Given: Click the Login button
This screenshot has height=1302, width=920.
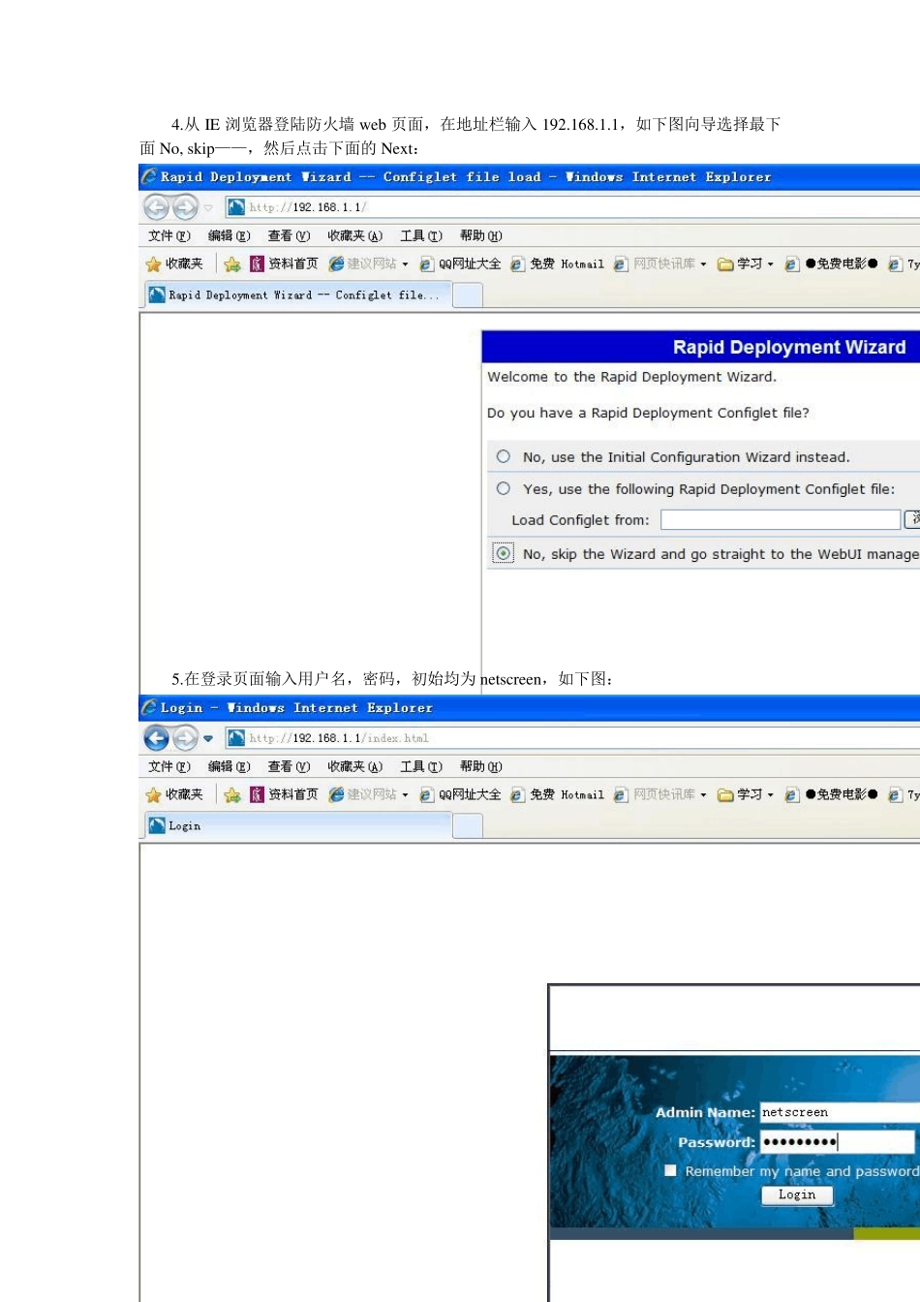Looking at the screenshot, I should (x=797, y=1194).
